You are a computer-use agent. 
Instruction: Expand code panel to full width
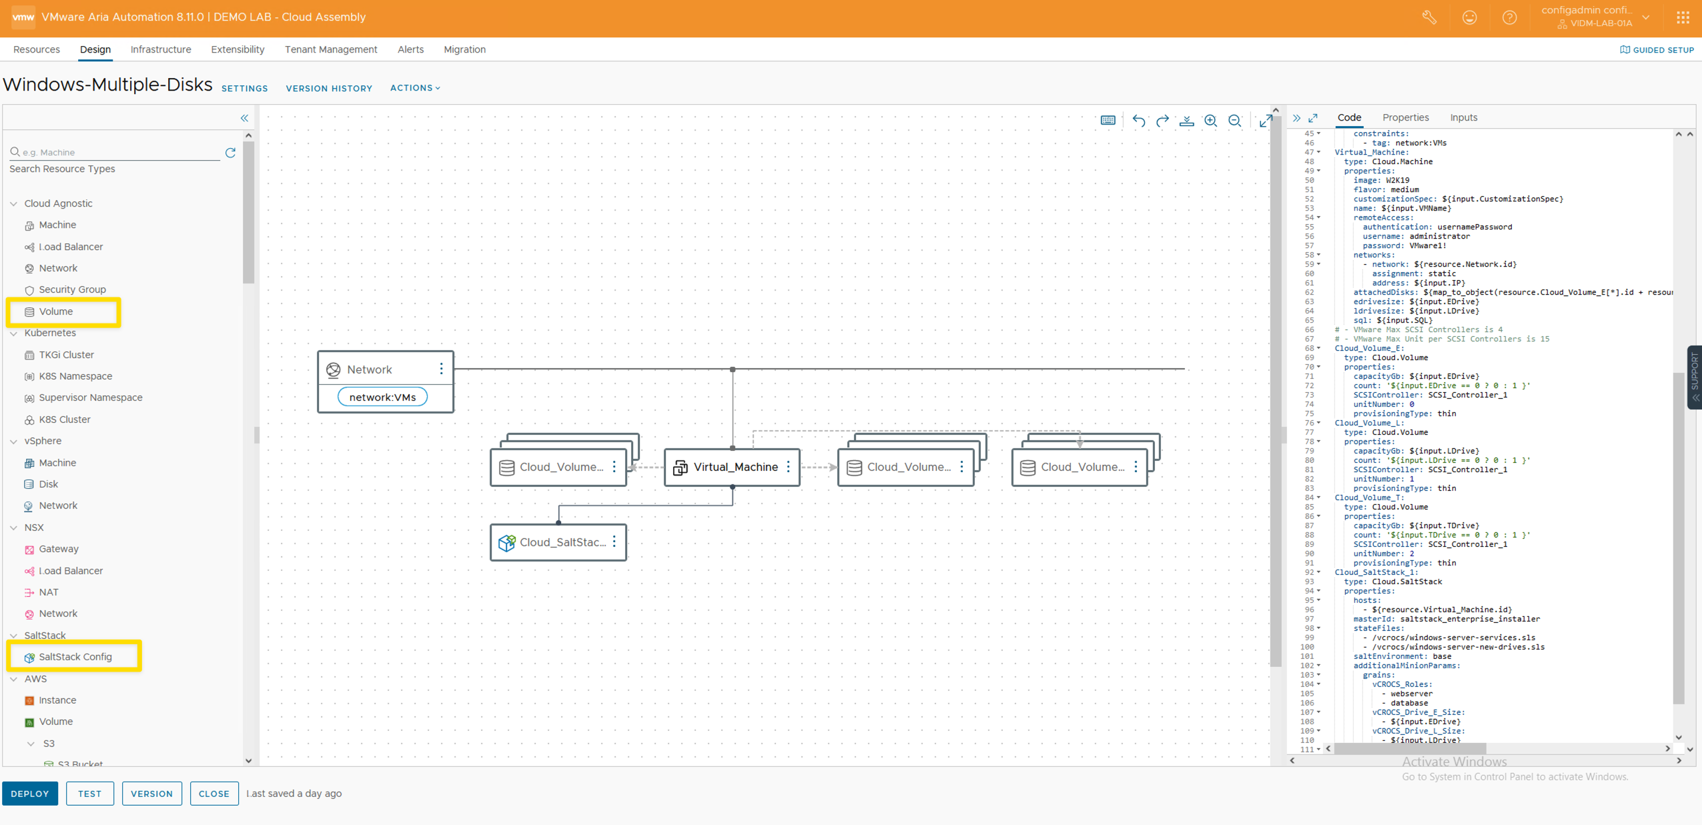point(1313,118)
